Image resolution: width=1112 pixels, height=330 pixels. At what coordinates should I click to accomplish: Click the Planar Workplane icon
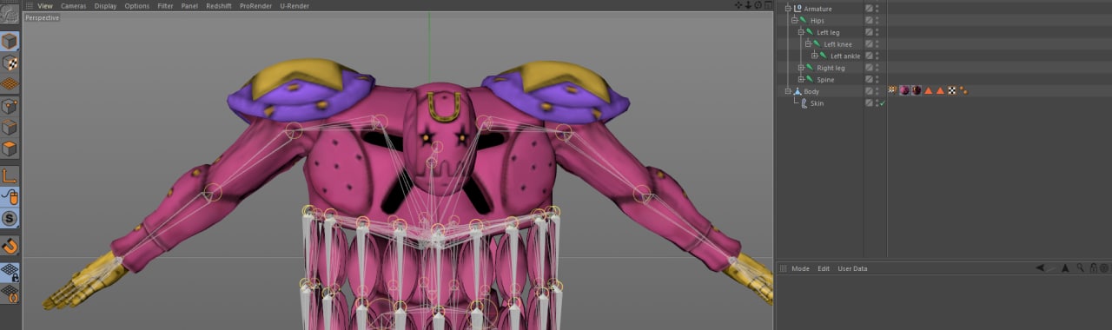click(10, 294)
